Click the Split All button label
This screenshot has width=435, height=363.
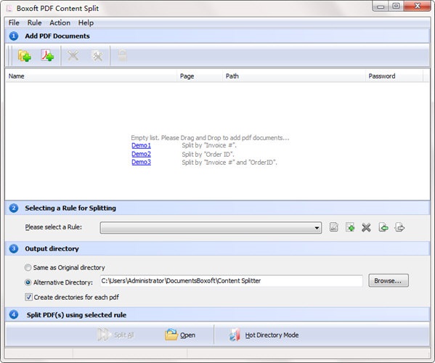tap(124, 335)
